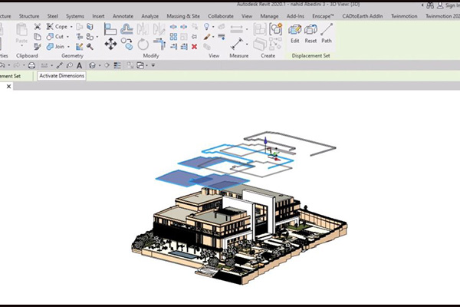Expand the 3D View dropdown arrow
Viewport: 460px width, 307px height.
click(x=100, y=65)
